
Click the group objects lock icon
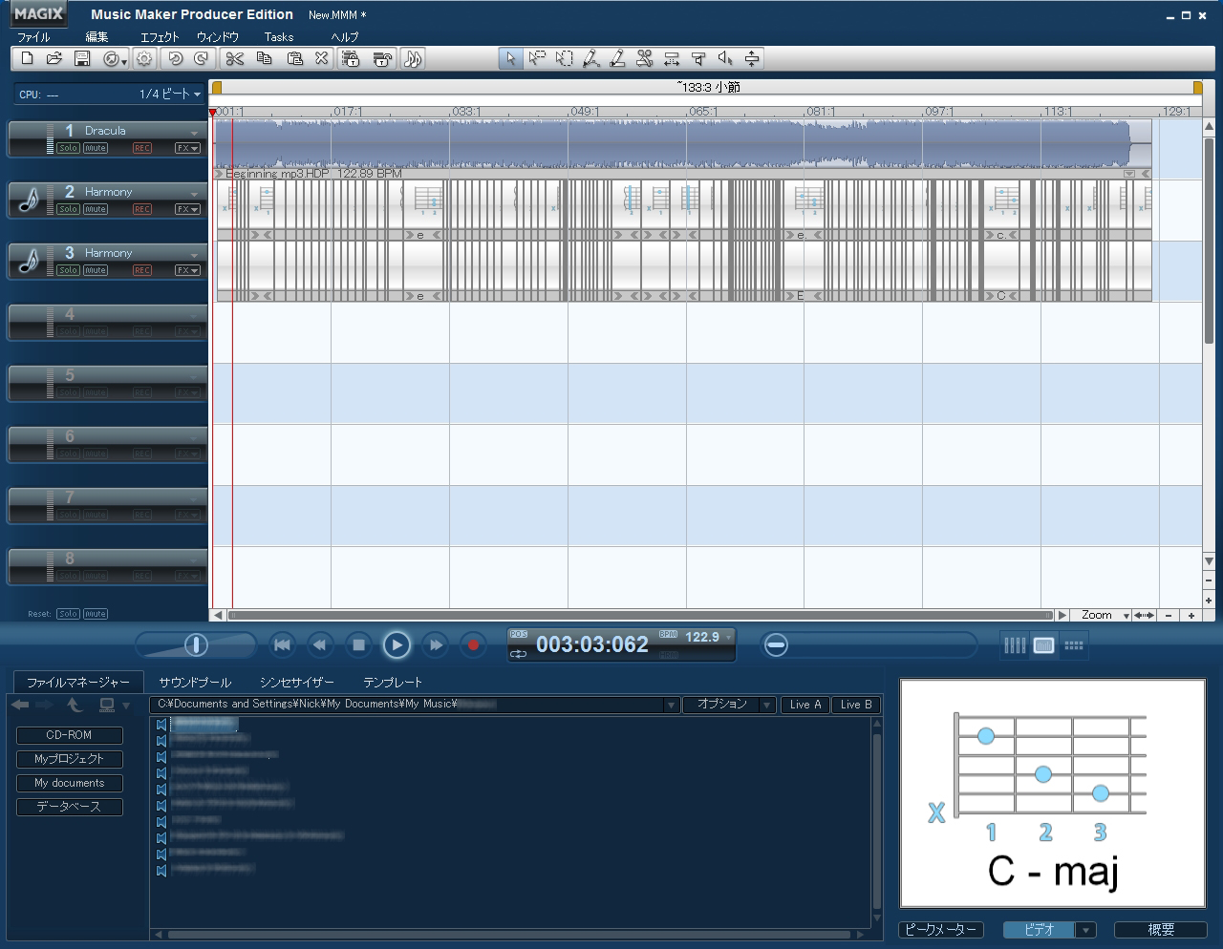[x=351, y=58]
